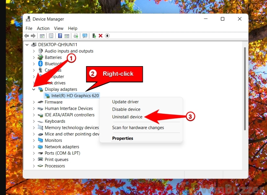Screen dimensions: 267x195
Task: Click the blue Help question mark icon
Action: pos(60,36)
